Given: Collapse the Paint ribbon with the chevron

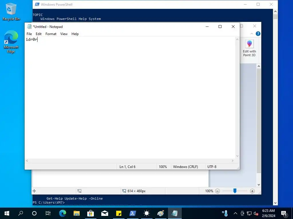Looking at the screenshot, I should click(252, 34).
